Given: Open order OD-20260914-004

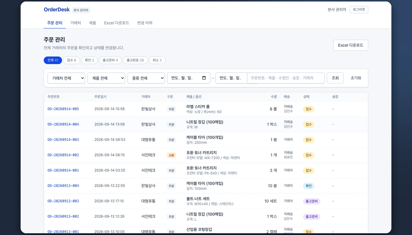Looking at the screenshot, I should coord(63,124).
